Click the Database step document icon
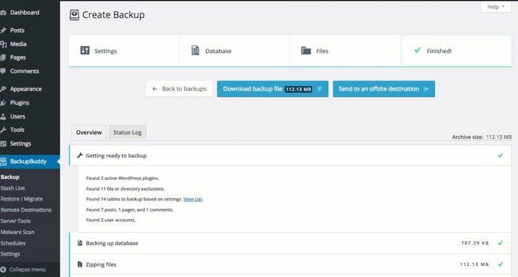Screen dimensions: 518x277 (195, 50)
